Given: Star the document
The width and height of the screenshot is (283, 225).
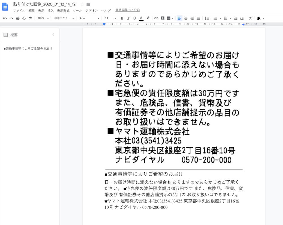Looking at the screenshot, I should pos(82,4).
